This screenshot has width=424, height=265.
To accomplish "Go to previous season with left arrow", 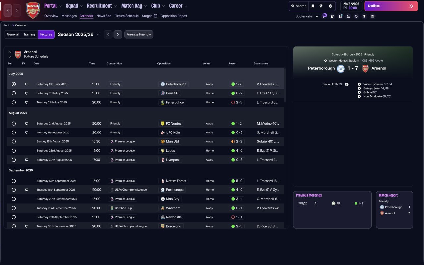I will [108, 34].
